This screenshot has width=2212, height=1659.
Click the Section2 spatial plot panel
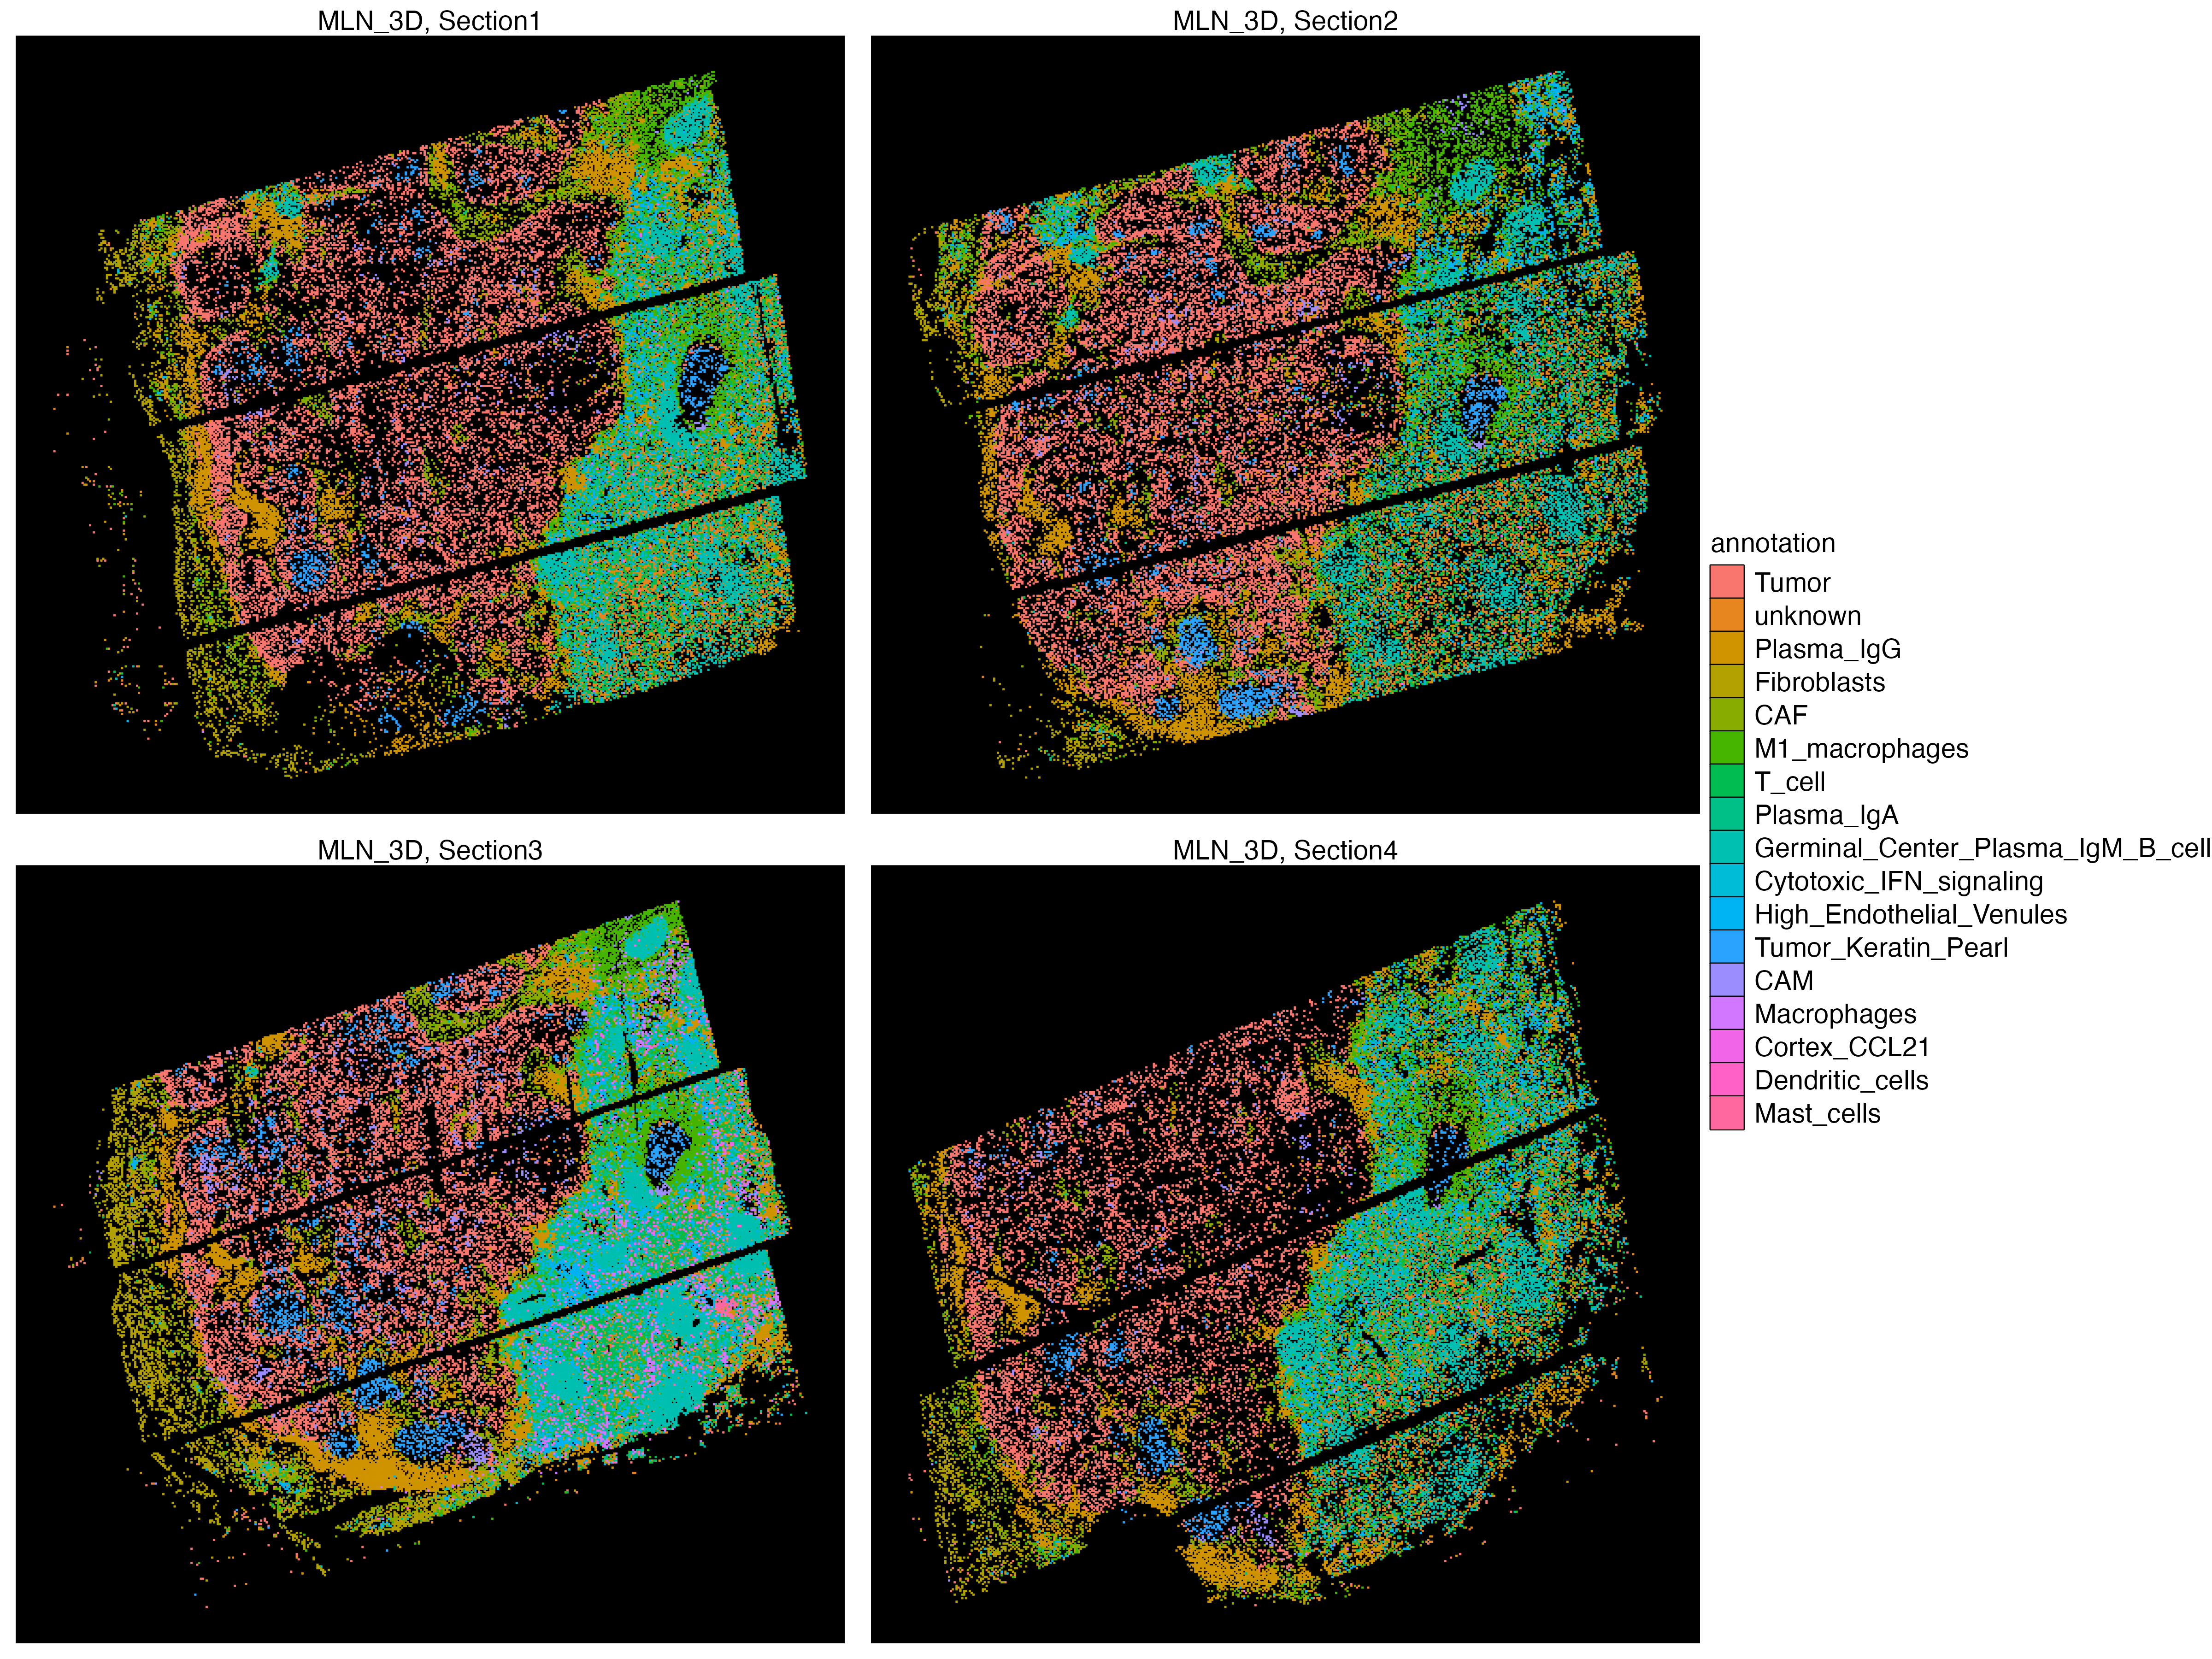(x=1285, y=425)
